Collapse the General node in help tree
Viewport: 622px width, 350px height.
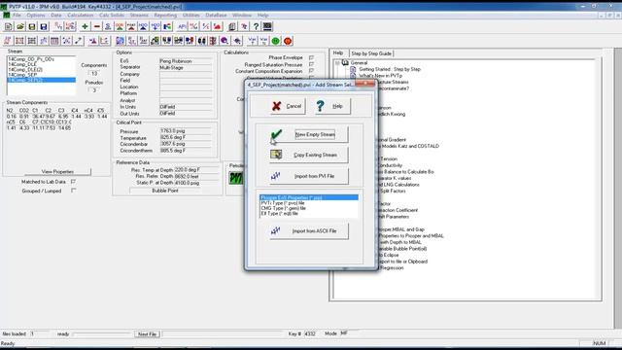(337, 62)
